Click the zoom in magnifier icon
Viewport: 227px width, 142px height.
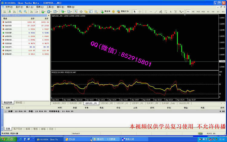point(21,12)
